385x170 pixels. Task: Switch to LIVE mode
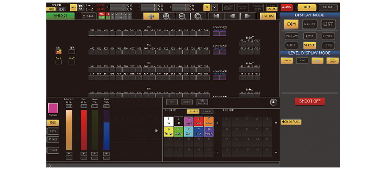[328, 45]
